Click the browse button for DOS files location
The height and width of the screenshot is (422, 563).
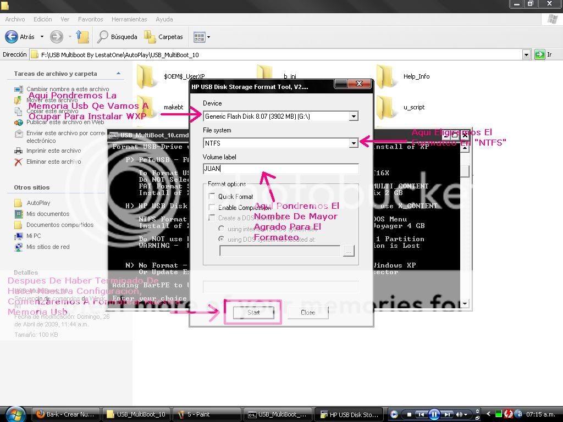click(348, 251)
